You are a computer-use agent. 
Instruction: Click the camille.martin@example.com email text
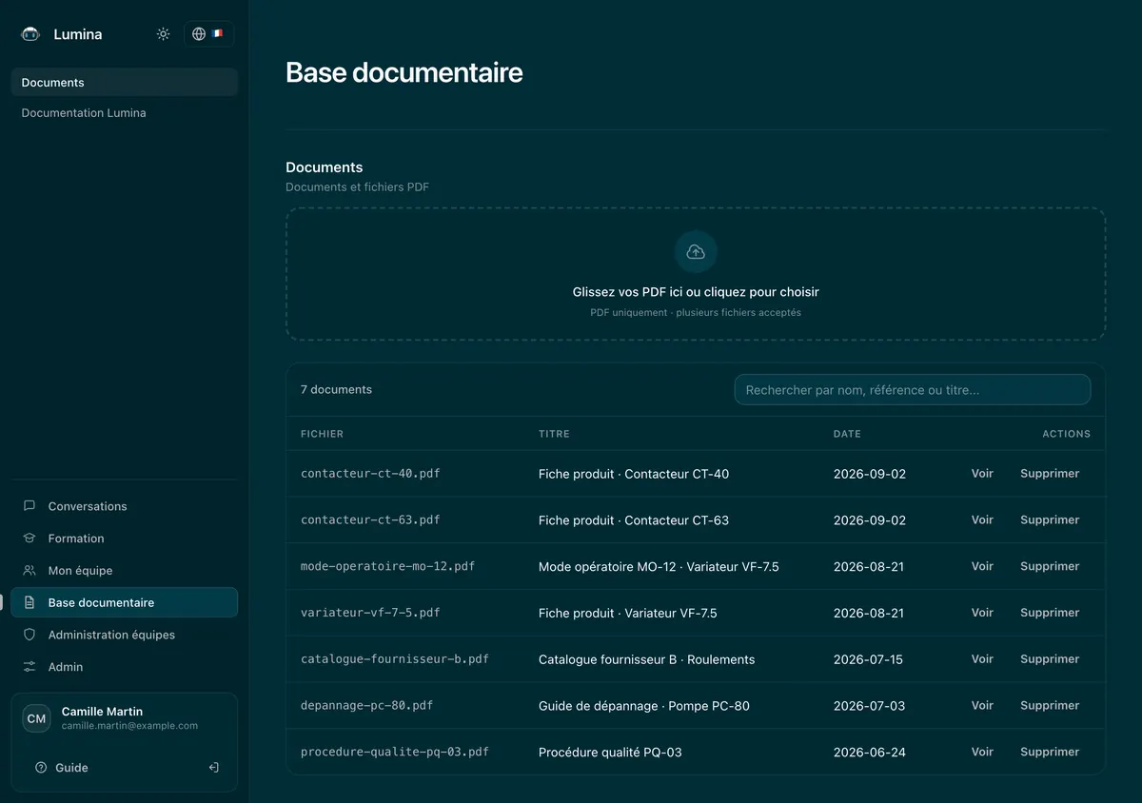click(129, 726)
